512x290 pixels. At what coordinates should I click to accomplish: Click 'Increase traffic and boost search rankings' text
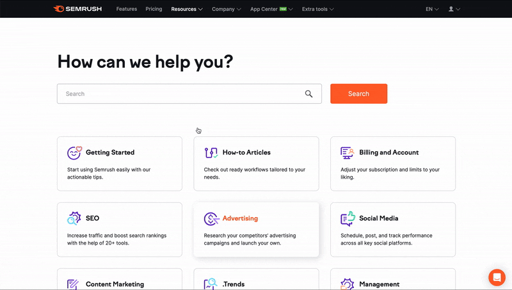[116, 239]
